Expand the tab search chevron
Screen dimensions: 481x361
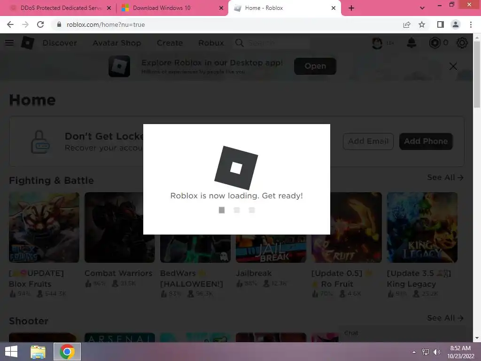(x=422, y=8)
